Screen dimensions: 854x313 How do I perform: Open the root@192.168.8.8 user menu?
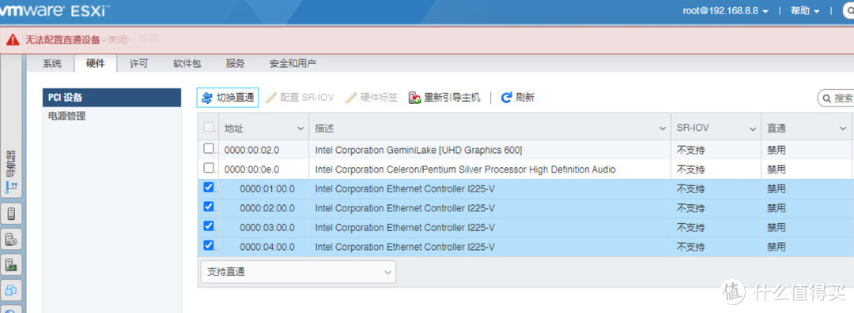725,11
